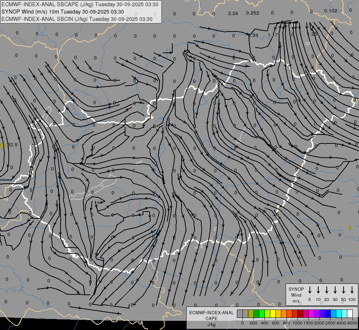Viewport: 359px width, 330px height.
Task: Click the 1.17 value on the map
Action: [273, 35]
